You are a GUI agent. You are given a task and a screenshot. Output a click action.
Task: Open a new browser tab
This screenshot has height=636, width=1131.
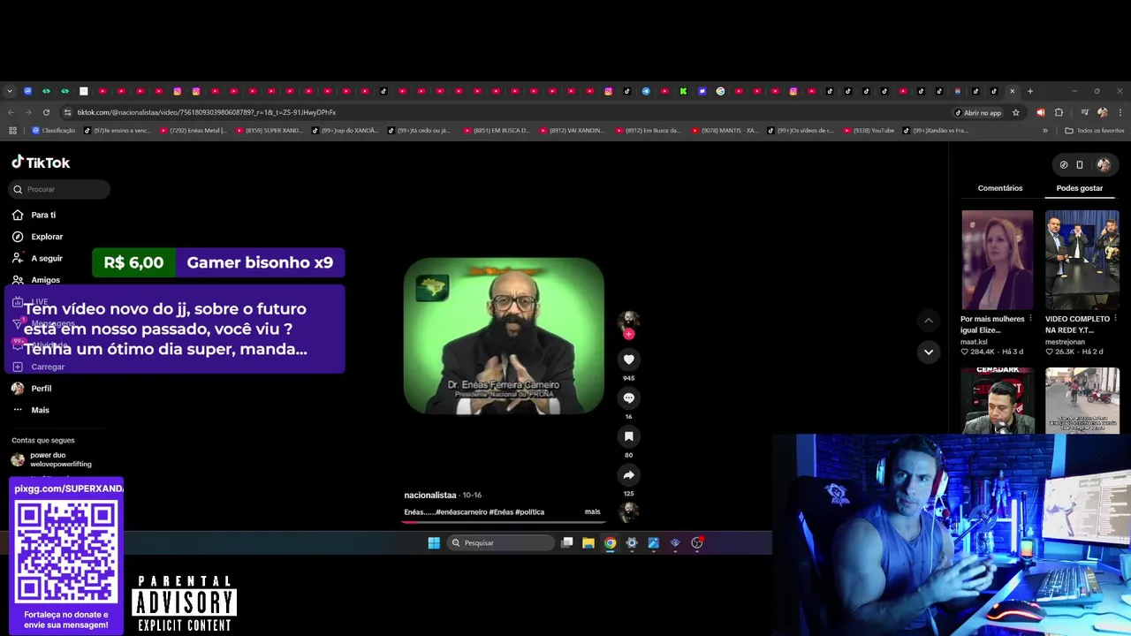click(1029, 91)
